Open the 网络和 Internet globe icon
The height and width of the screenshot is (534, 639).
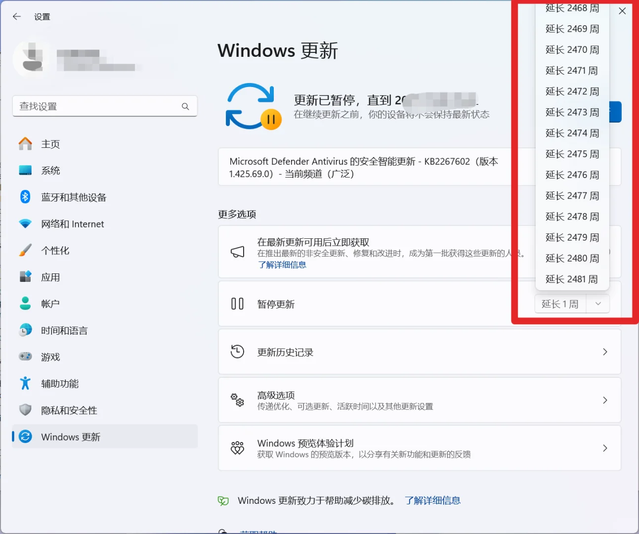(25, 223)
